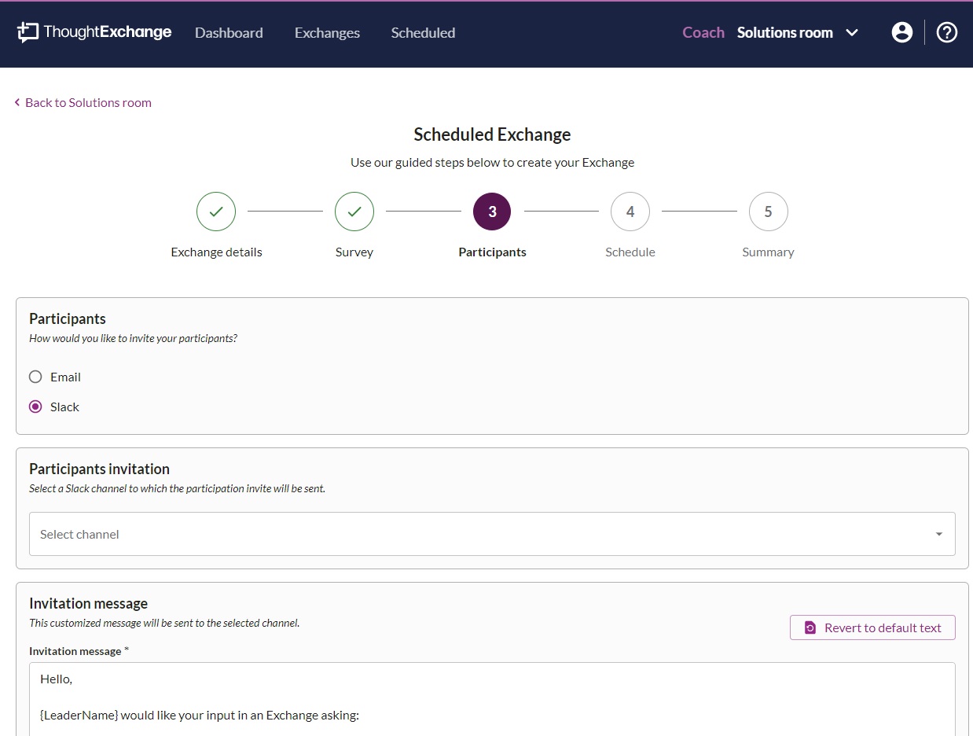This screenshot has width=973, height=736.
Task: Click the Participants step label under circle 3
Action: point(492,252)
